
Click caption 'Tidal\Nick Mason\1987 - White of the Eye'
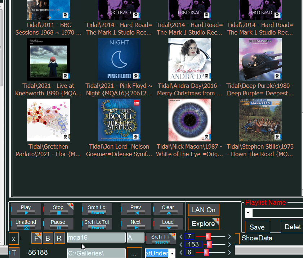(190, 150)
